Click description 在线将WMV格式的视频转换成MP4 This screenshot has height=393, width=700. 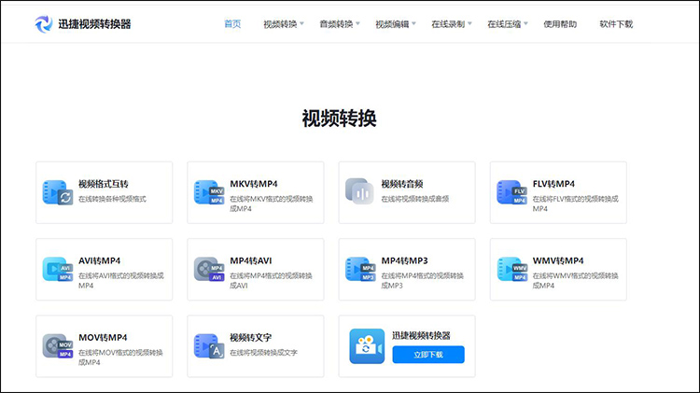point(576,280)
